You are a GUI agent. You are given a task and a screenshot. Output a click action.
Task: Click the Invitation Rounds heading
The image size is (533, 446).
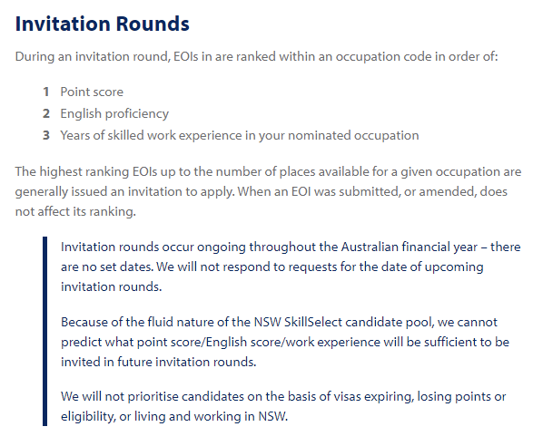(103, 24)
